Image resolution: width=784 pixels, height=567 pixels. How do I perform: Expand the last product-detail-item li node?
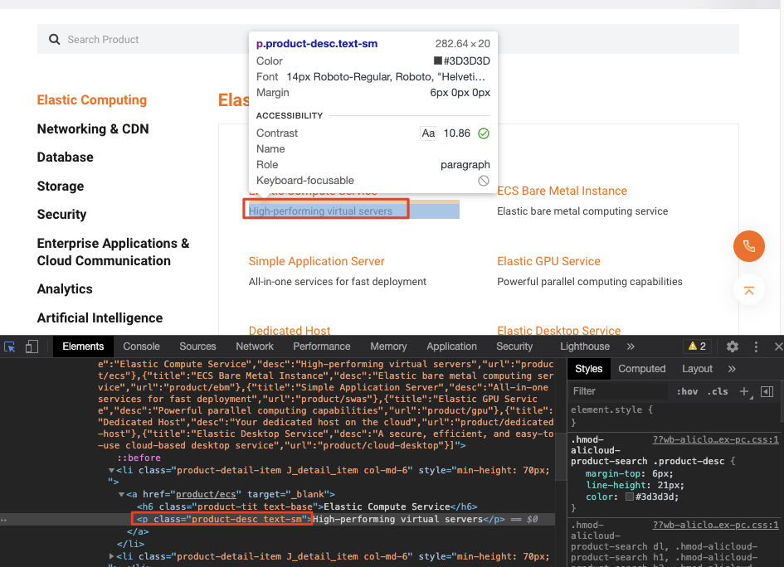point(111,556)
